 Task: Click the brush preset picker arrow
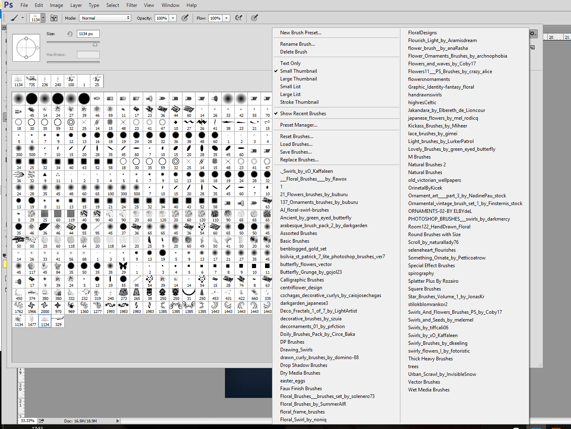pyautogui.click(x=43, y=18)
